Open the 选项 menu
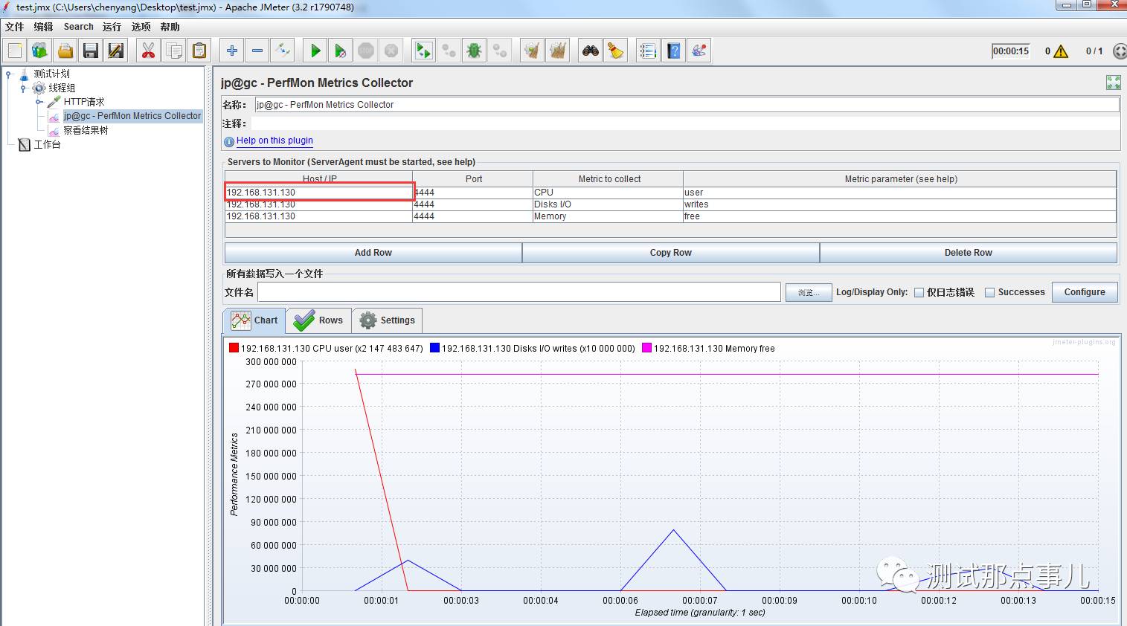 coord(141,27)
